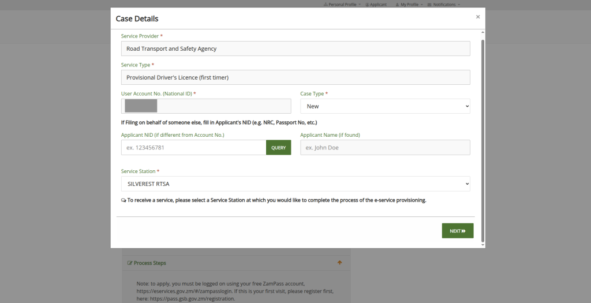Click the Personal Profile sitemap icon

326,4
